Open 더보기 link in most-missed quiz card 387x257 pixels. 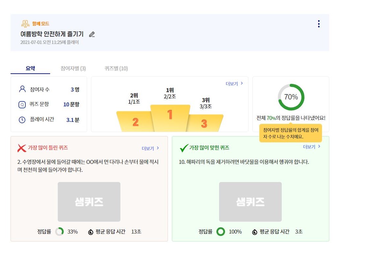pyautogui.click(x=150, y=148)
